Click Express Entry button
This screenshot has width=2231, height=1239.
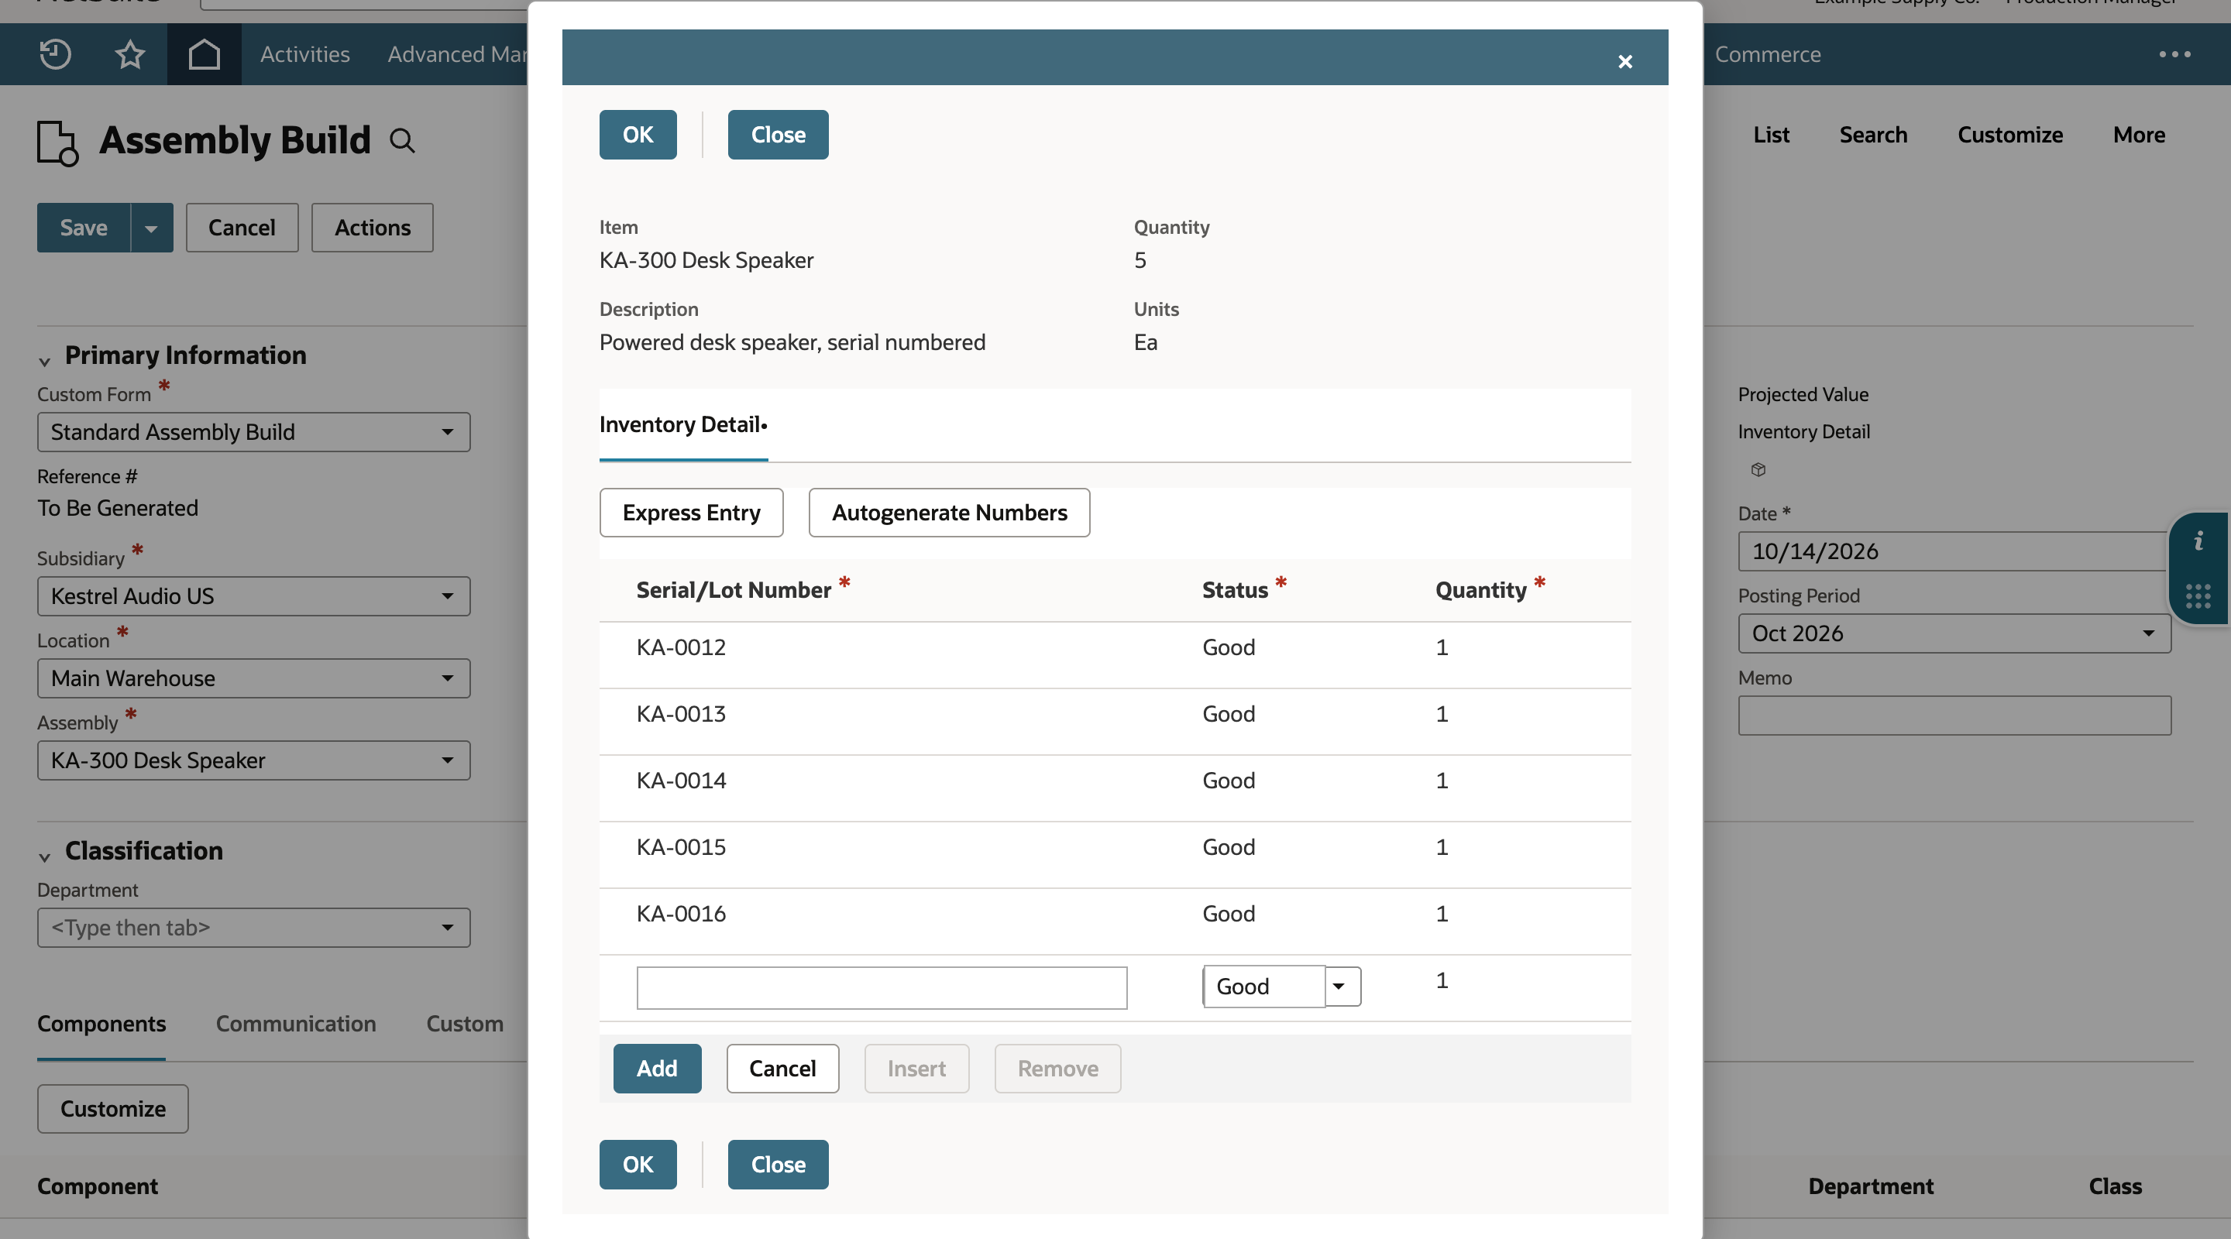[x=691, y=513]
